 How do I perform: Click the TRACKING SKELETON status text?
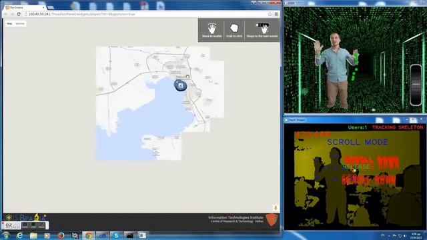[x=398, y=127]
